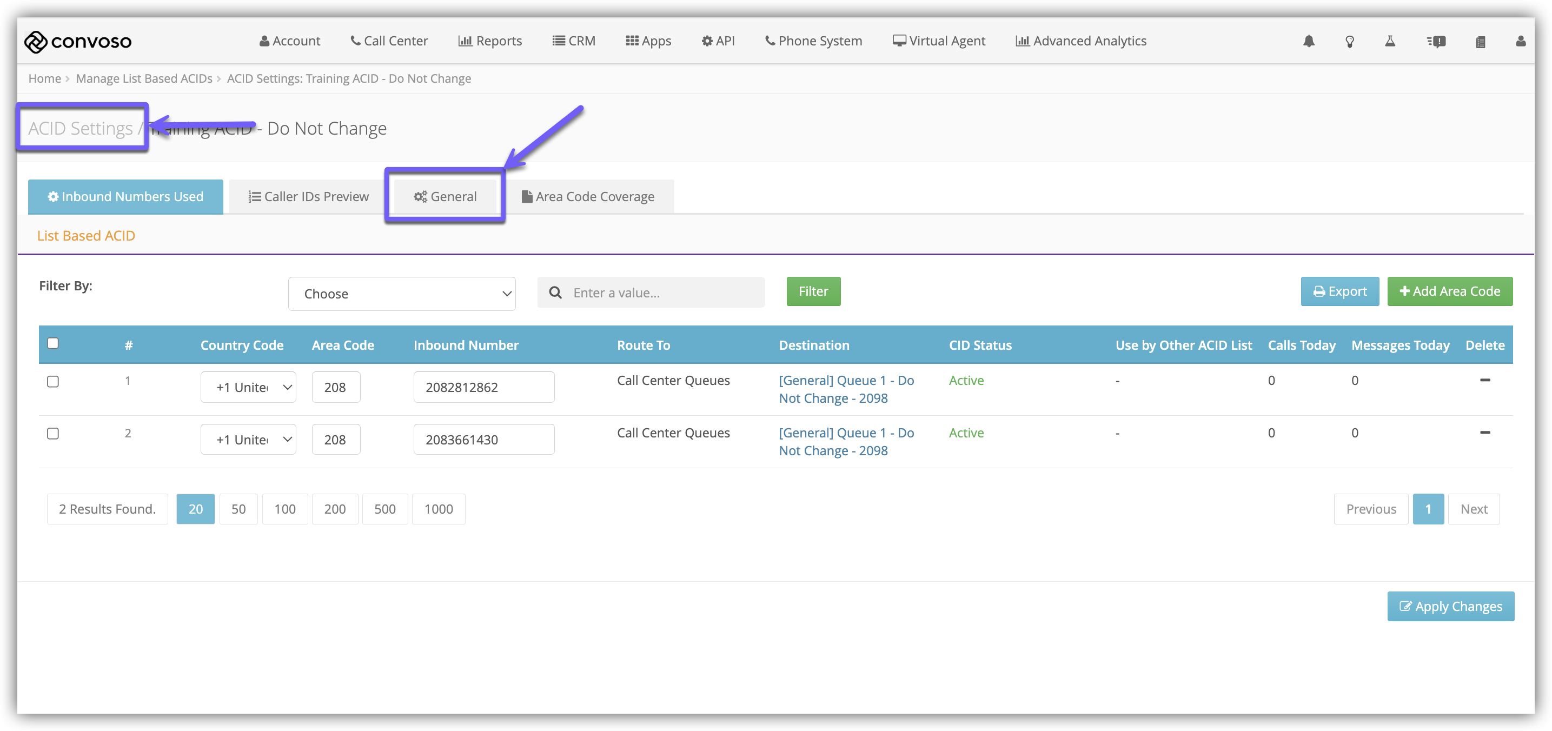Viewport: 1552px width, 731px height.
Task: Toggle the select-all header checkbox
Action: pos(53,343)
